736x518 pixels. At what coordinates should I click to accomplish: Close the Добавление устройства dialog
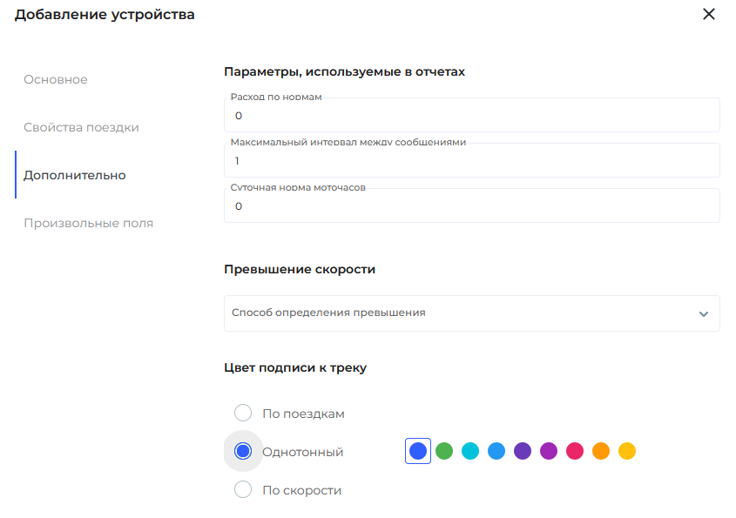[709, 14]
